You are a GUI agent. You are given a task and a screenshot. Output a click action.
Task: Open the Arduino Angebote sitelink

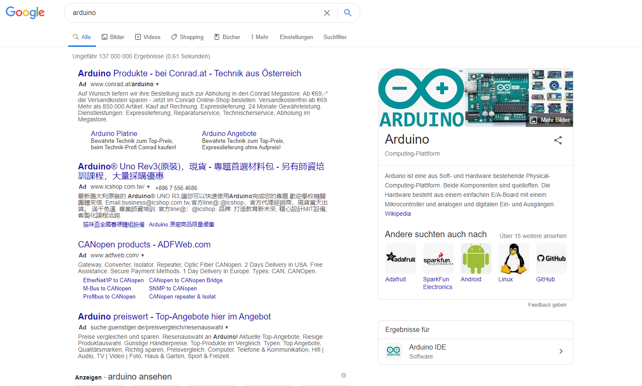(229, 134)
